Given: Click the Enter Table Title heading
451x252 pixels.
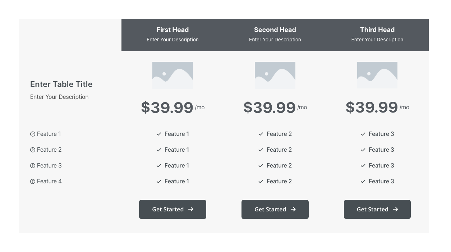Looking at the screenshot, I should 61,84.
